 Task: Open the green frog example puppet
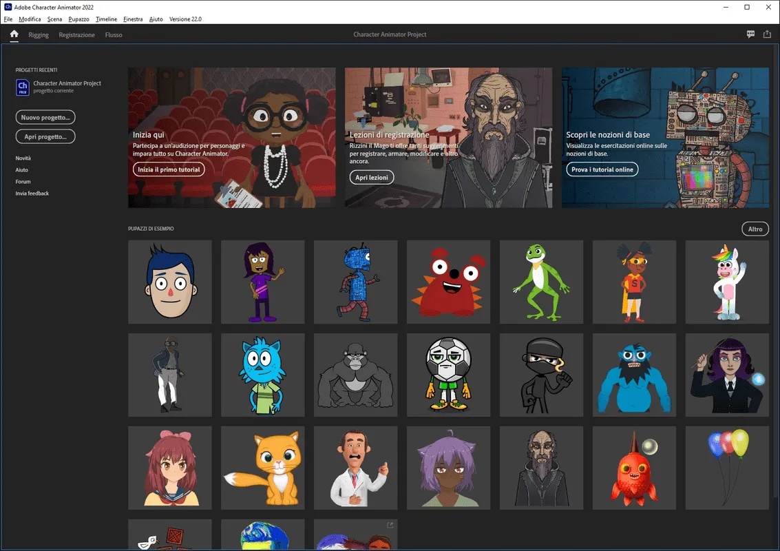pos(541,282)
